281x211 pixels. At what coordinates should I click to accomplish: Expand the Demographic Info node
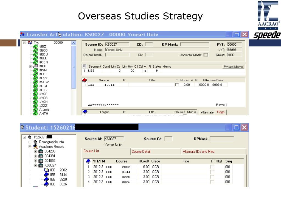tap(30, 142)
